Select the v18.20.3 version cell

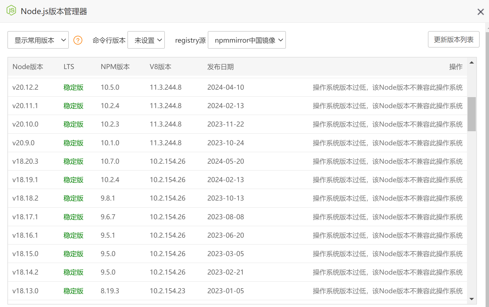pyautogui.click(x=25, y=161)
